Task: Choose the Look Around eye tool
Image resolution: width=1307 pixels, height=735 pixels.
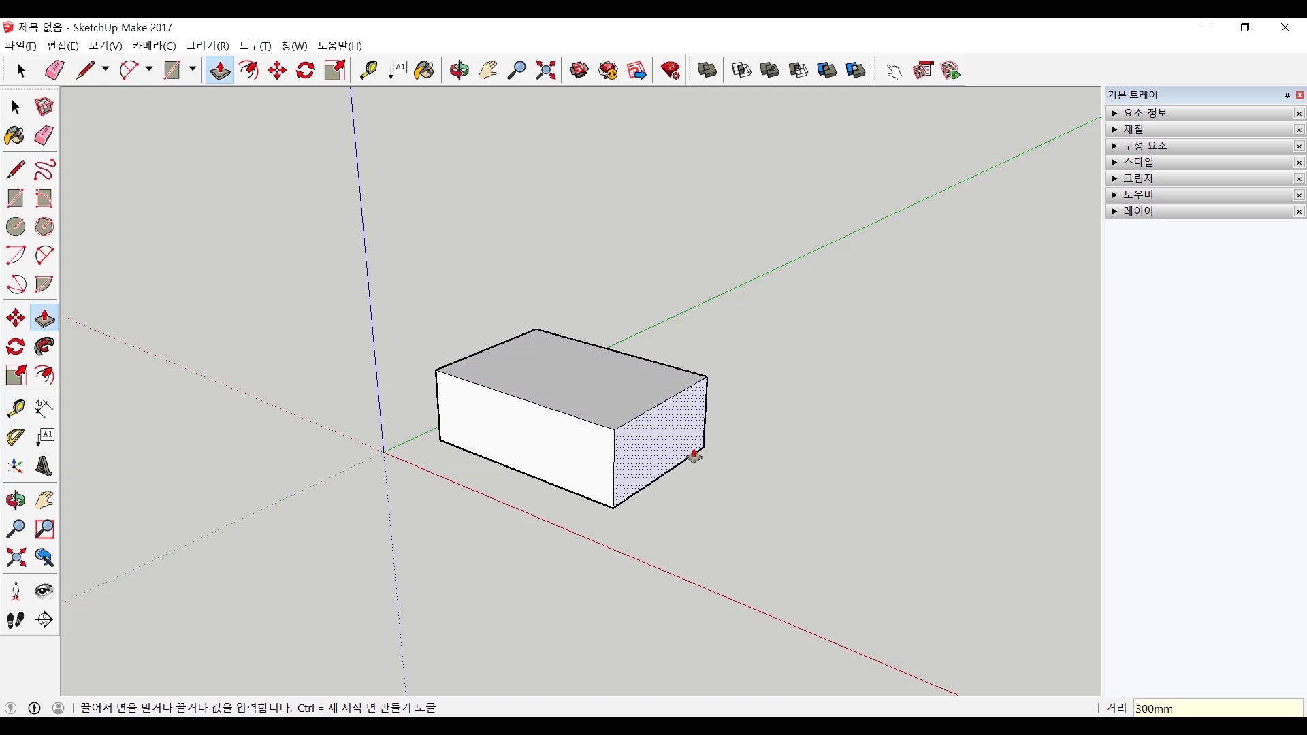Action: pyautogui.click(x=44, y=591)
